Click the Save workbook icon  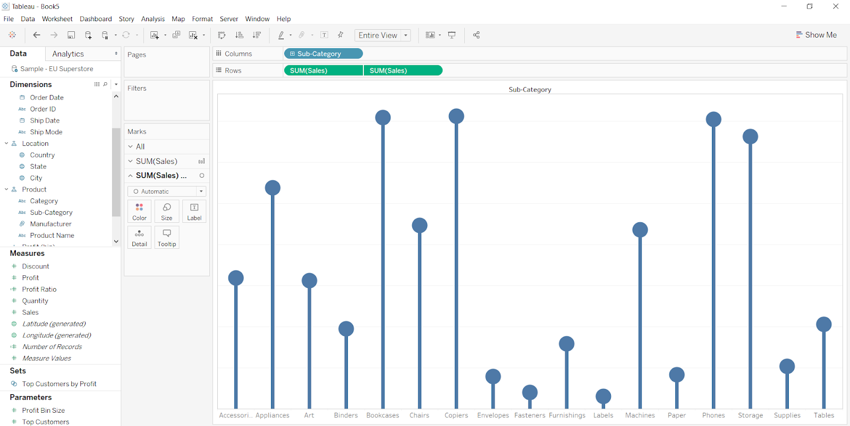71,35
